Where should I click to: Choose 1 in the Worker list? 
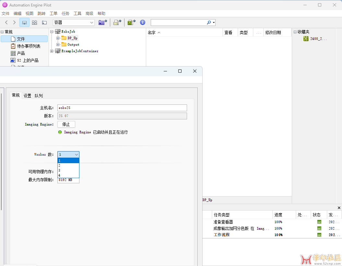click(x=68, y=161)
